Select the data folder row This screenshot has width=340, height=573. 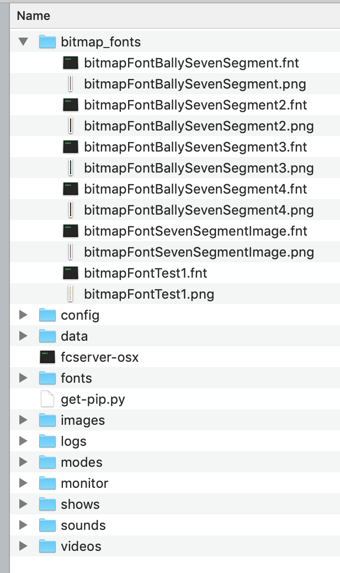coord(74,336)
